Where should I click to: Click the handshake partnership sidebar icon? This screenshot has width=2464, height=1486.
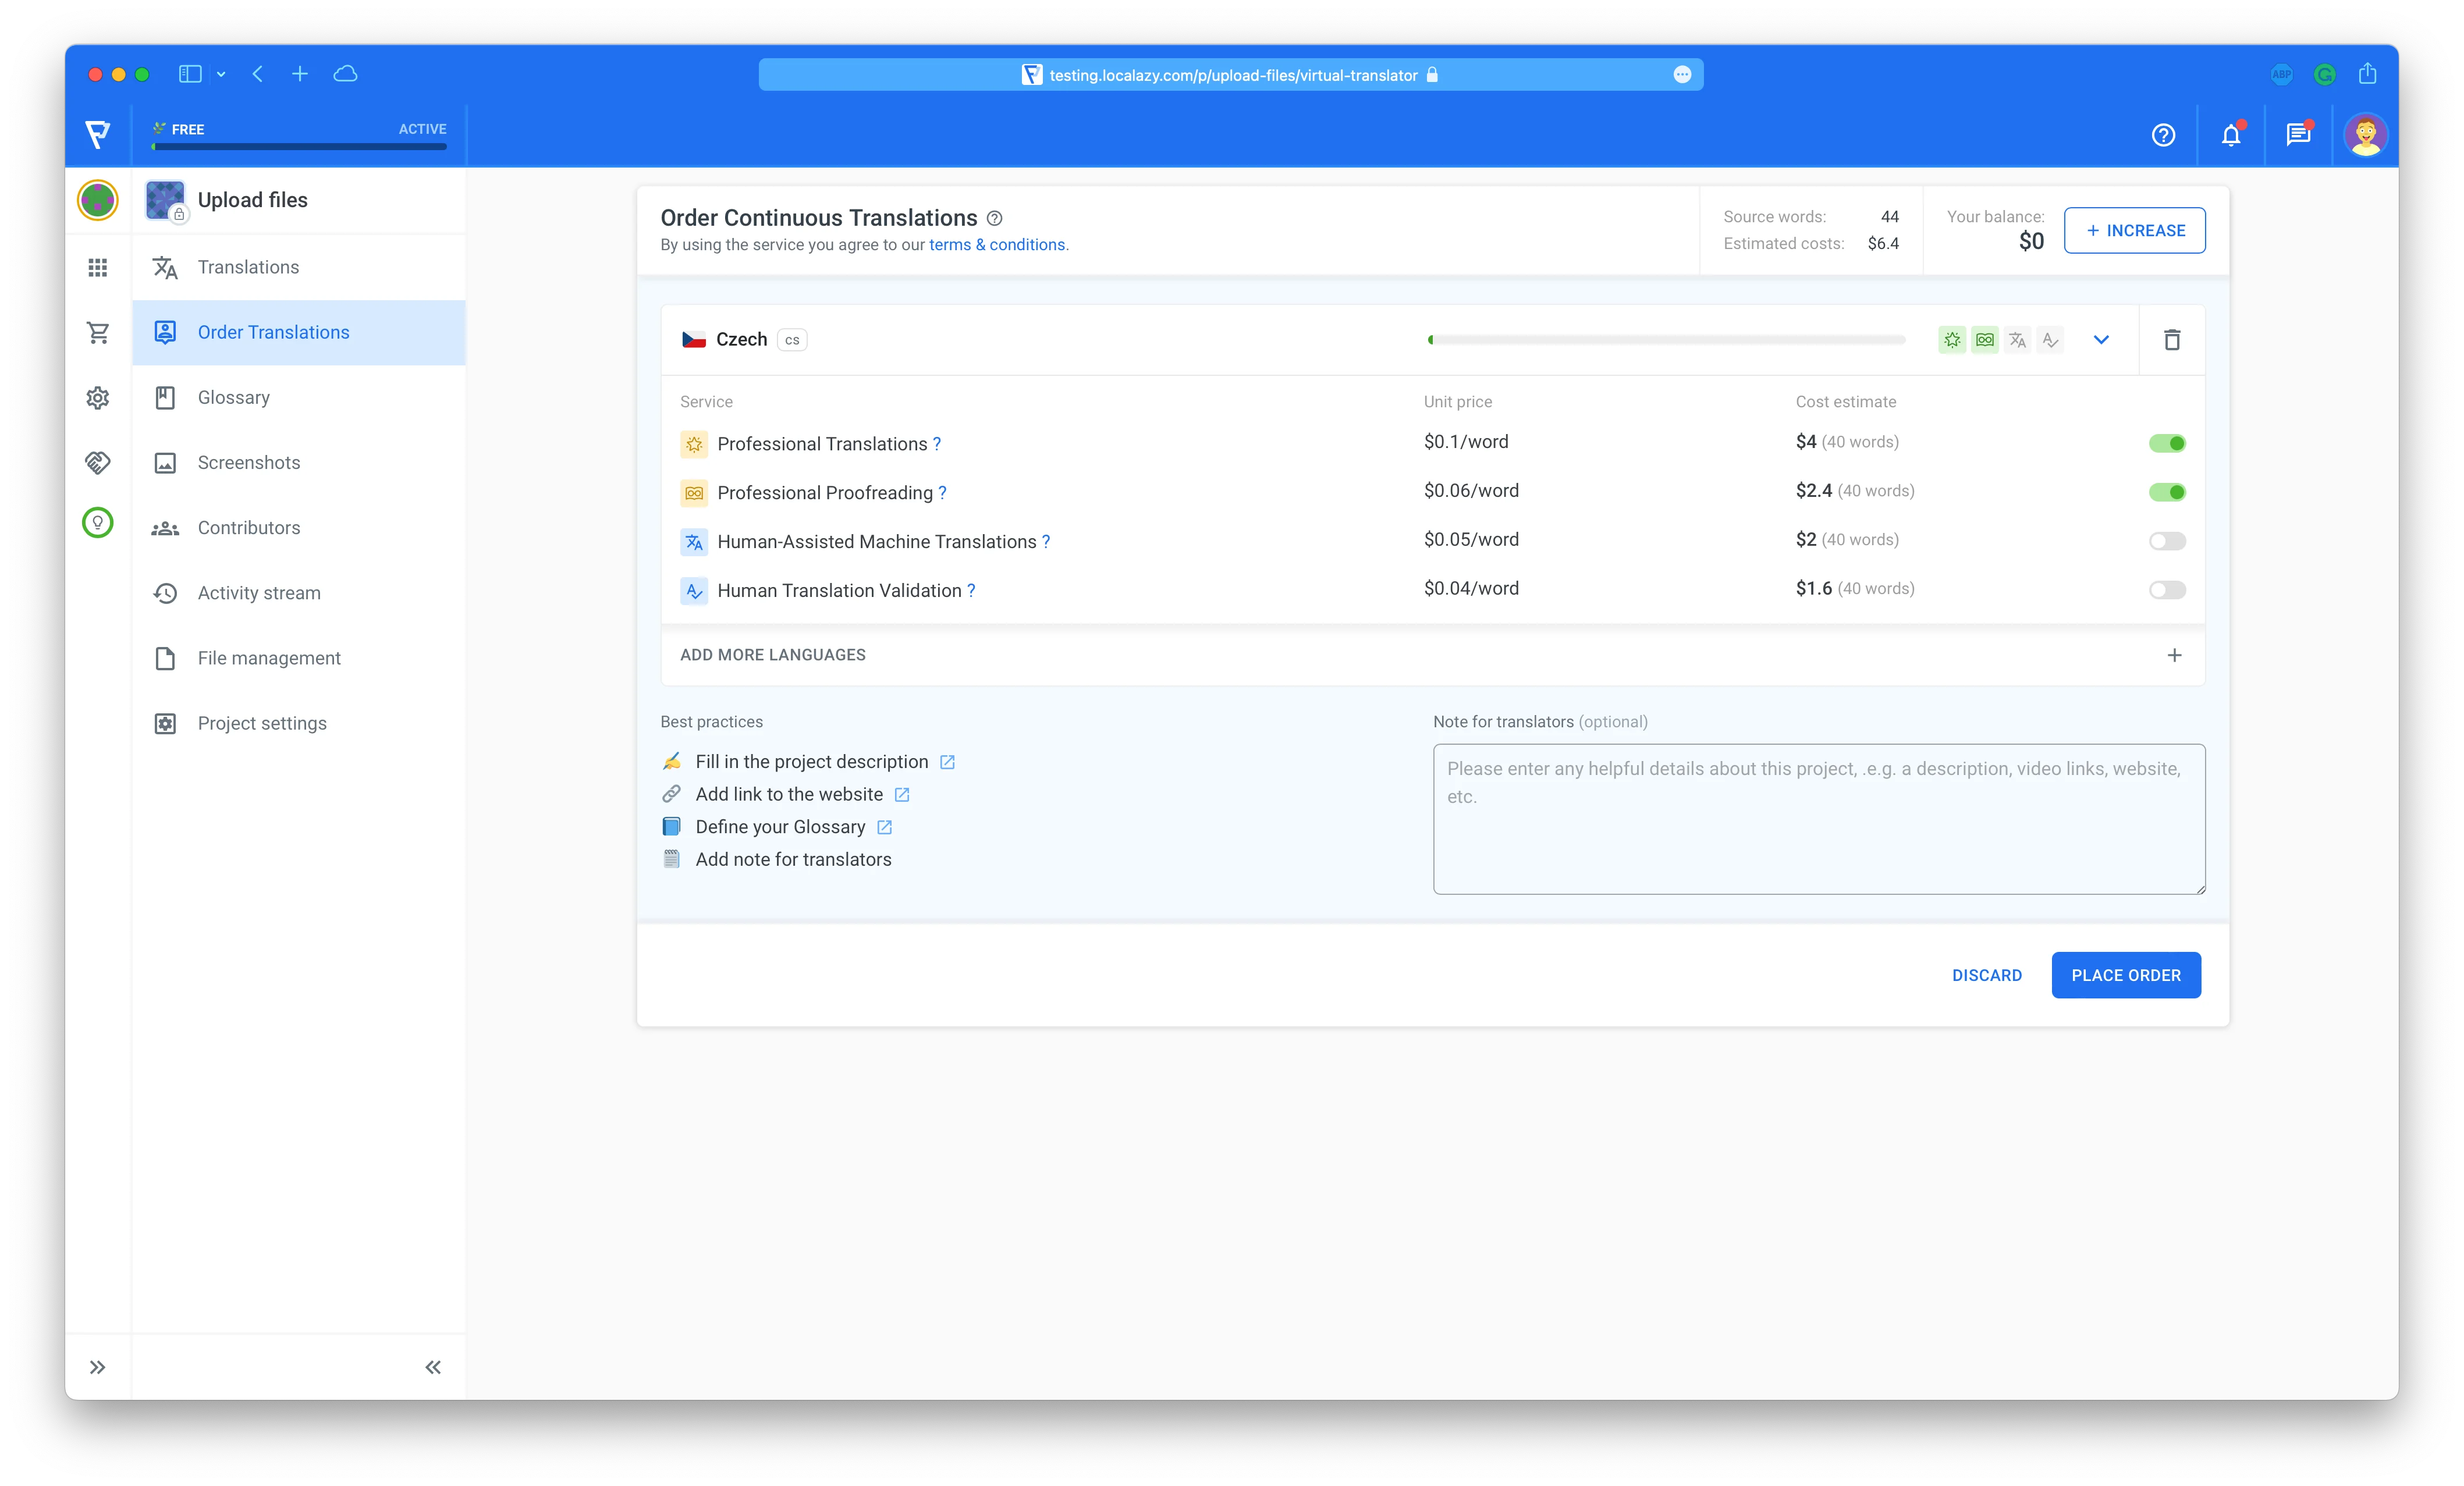[x=97, y=462]
